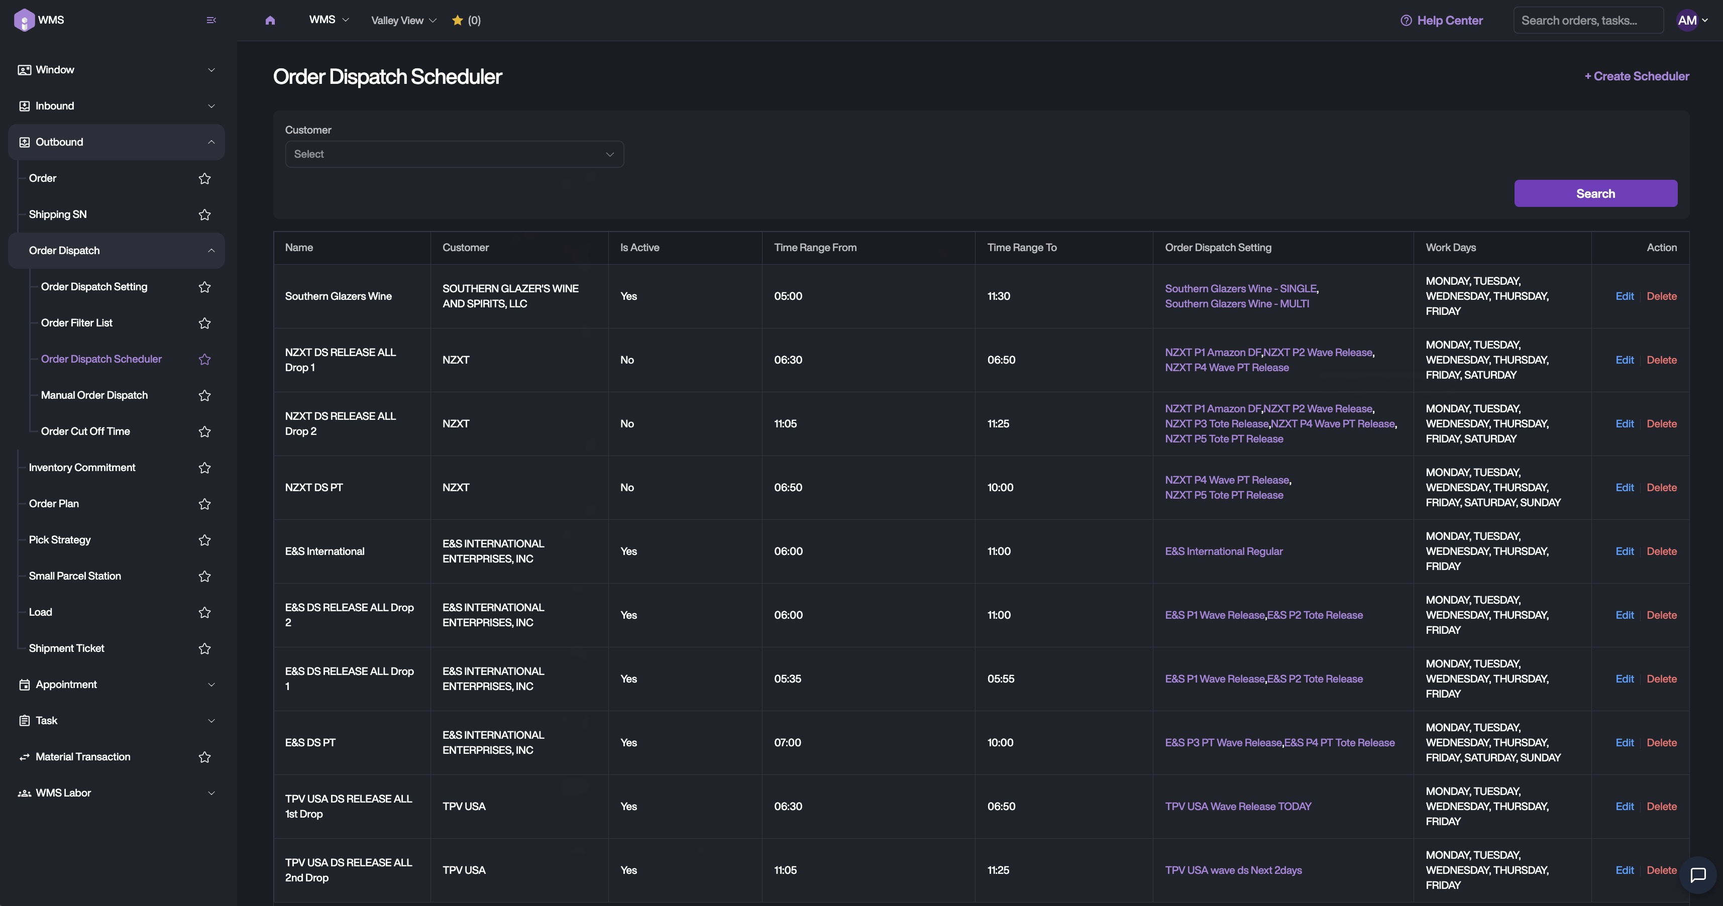Edit NZXT DS RELEASE ALL Drop 2
1723x906 pixels.
point(1624,423)
